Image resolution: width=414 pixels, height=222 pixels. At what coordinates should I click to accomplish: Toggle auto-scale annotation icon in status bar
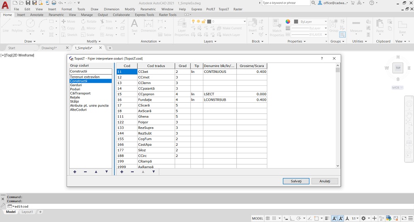(x=341, y=218)
